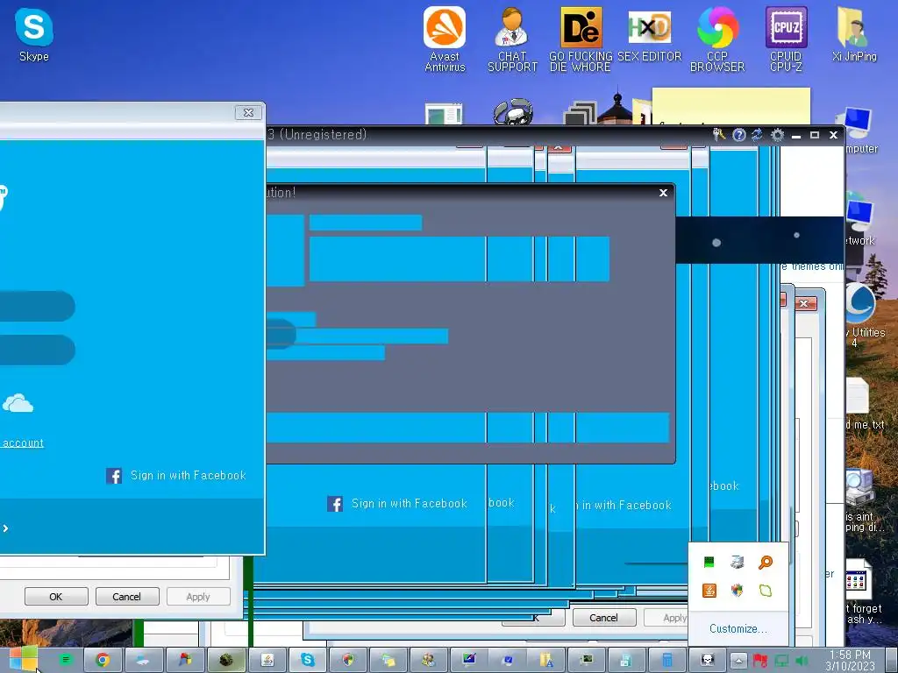This screenshot has height=673, width=898.
Task: Click the first rounded input field in Skype
Action: point(38,306)
